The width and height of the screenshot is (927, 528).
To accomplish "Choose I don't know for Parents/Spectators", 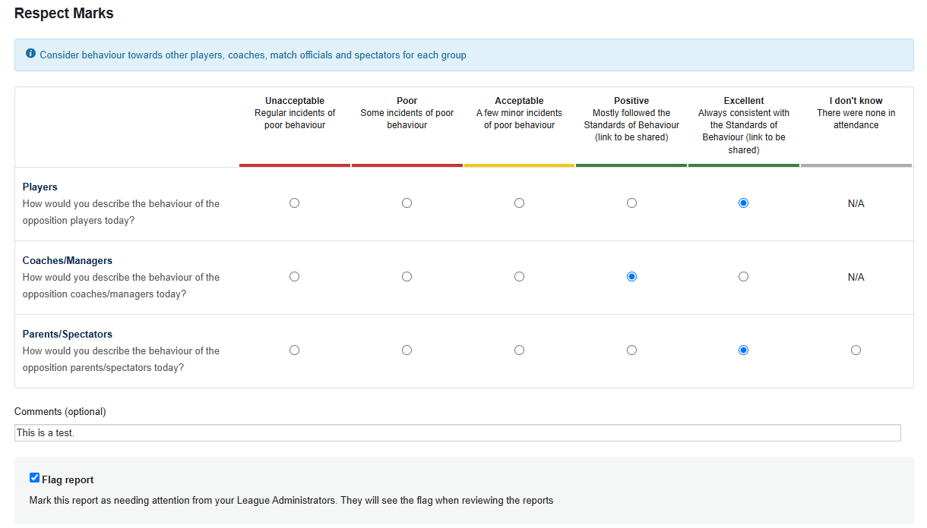I will coord(856,350).
